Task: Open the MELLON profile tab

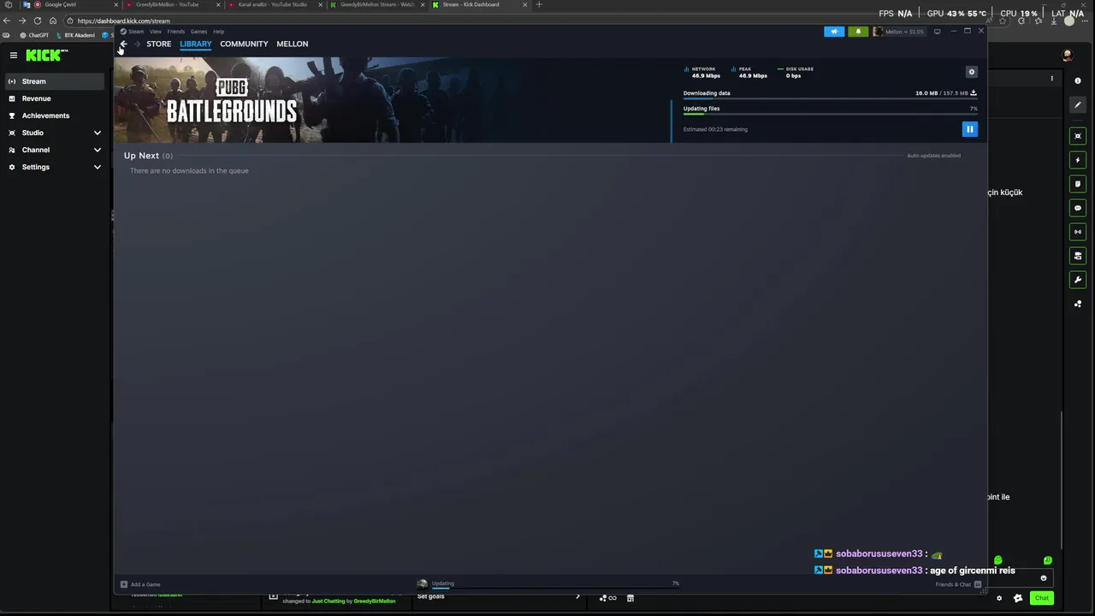Action: pos(293,44)
